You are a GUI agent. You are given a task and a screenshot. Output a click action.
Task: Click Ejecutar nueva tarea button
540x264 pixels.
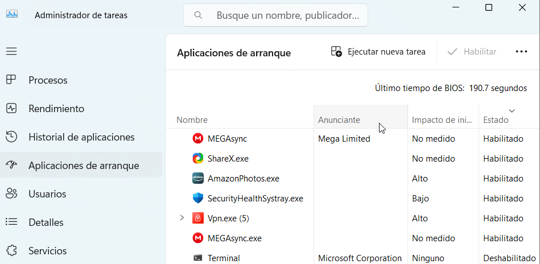pos(378,52)
